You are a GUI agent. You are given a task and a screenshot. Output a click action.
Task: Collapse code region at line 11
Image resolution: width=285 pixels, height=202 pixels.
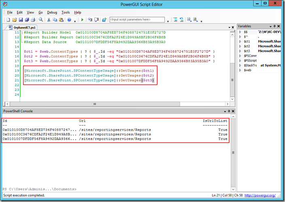point(21,33)
